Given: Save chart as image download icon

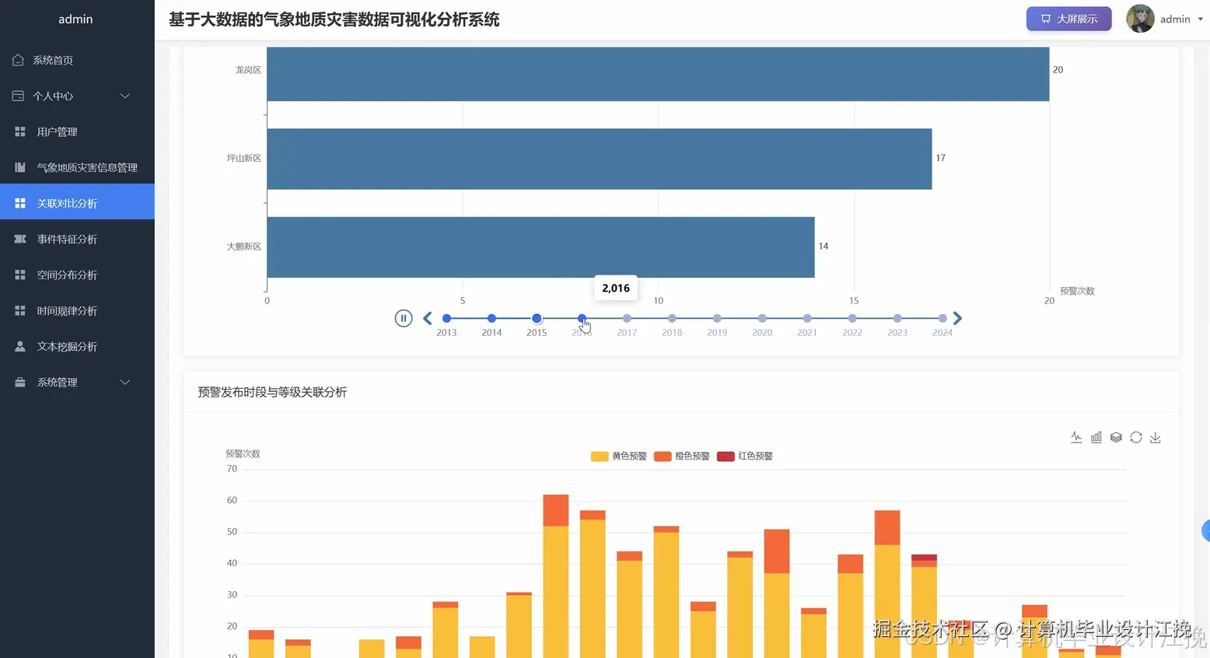Looking at the screenshot, I should (1156, 437).
